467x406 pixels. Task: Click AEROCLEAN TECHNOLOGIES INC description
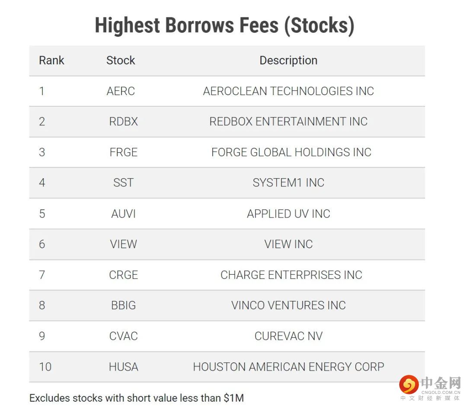(x=288, y=91)
